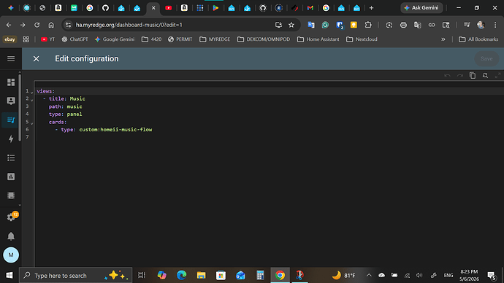Reload the current page

tap(37, 25)
